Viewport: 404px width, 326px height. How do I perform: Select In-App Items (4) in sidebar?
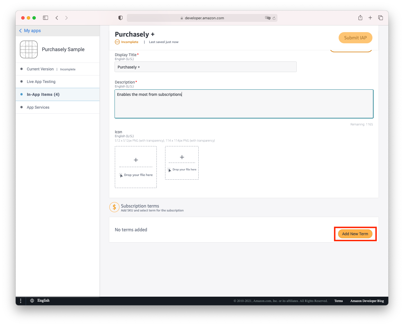pos(58,94)
